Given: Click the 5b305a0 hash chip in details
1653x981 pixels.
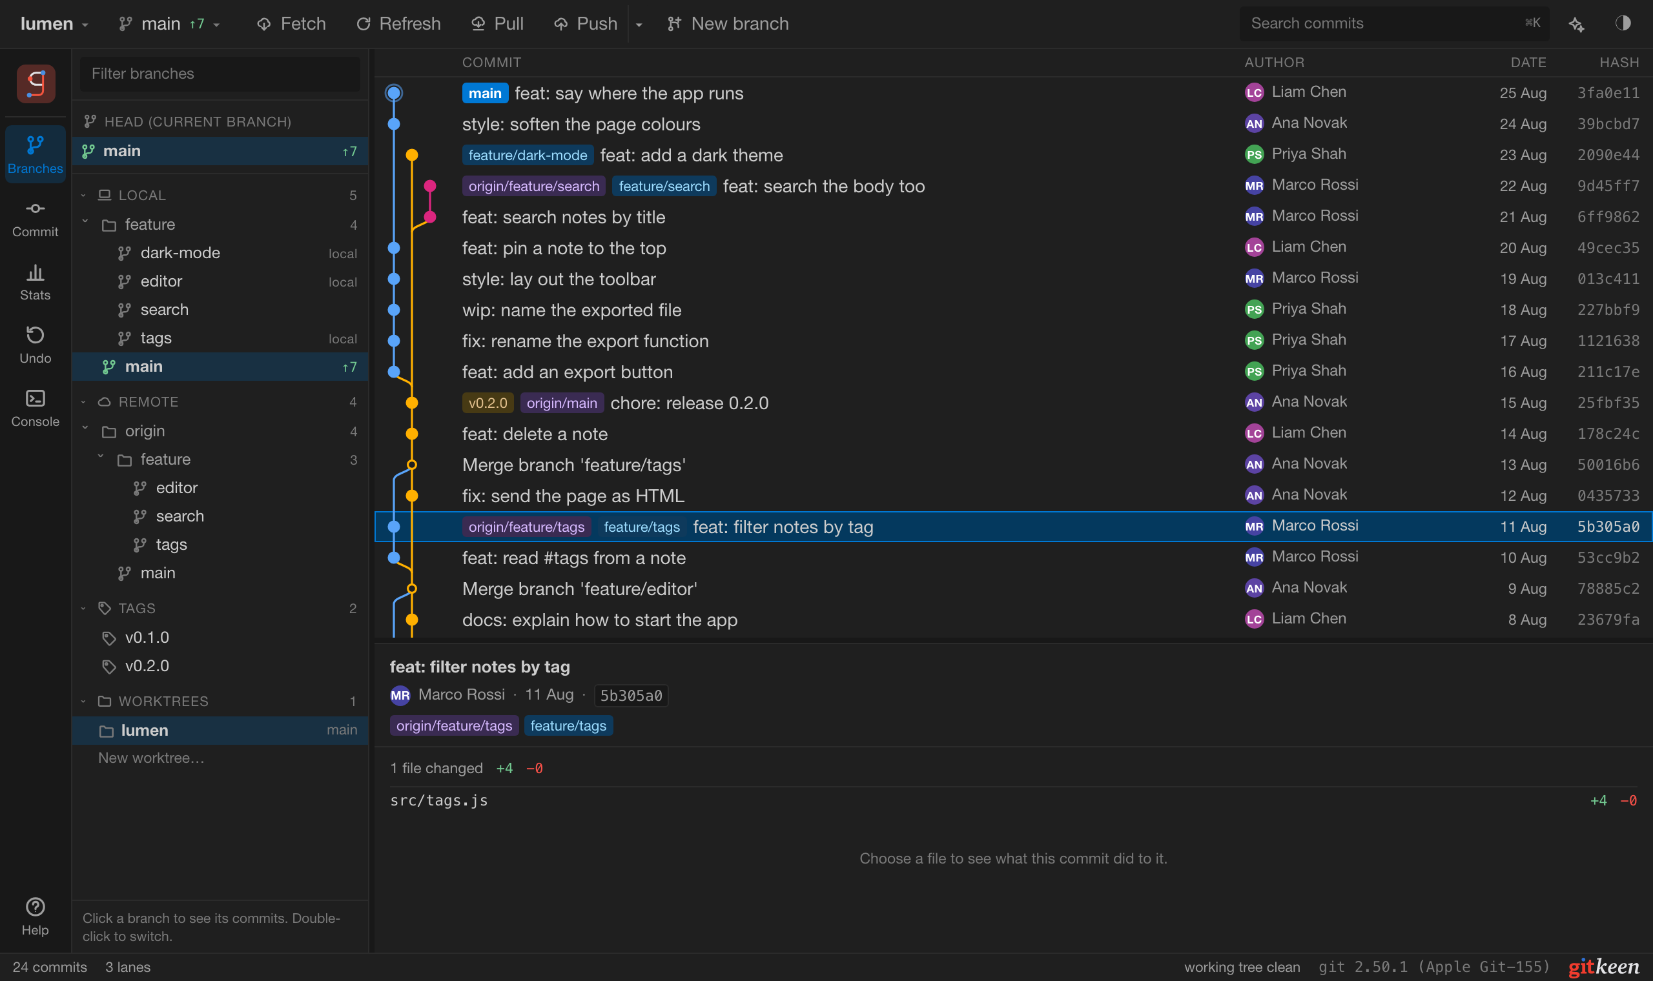Looking at the screenshot, I should (x=631, y=696).
